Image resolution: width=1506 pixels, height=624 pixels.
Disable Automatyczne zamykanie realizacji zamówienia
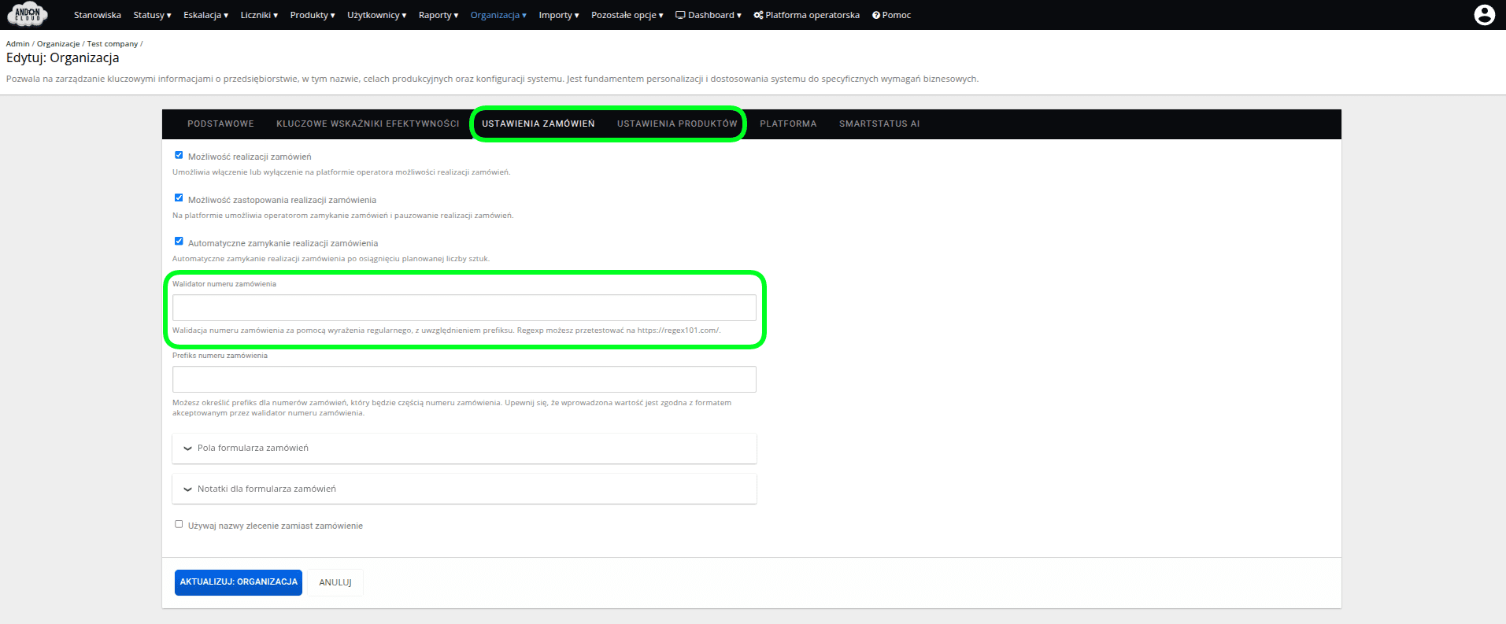tap(179, 242)
